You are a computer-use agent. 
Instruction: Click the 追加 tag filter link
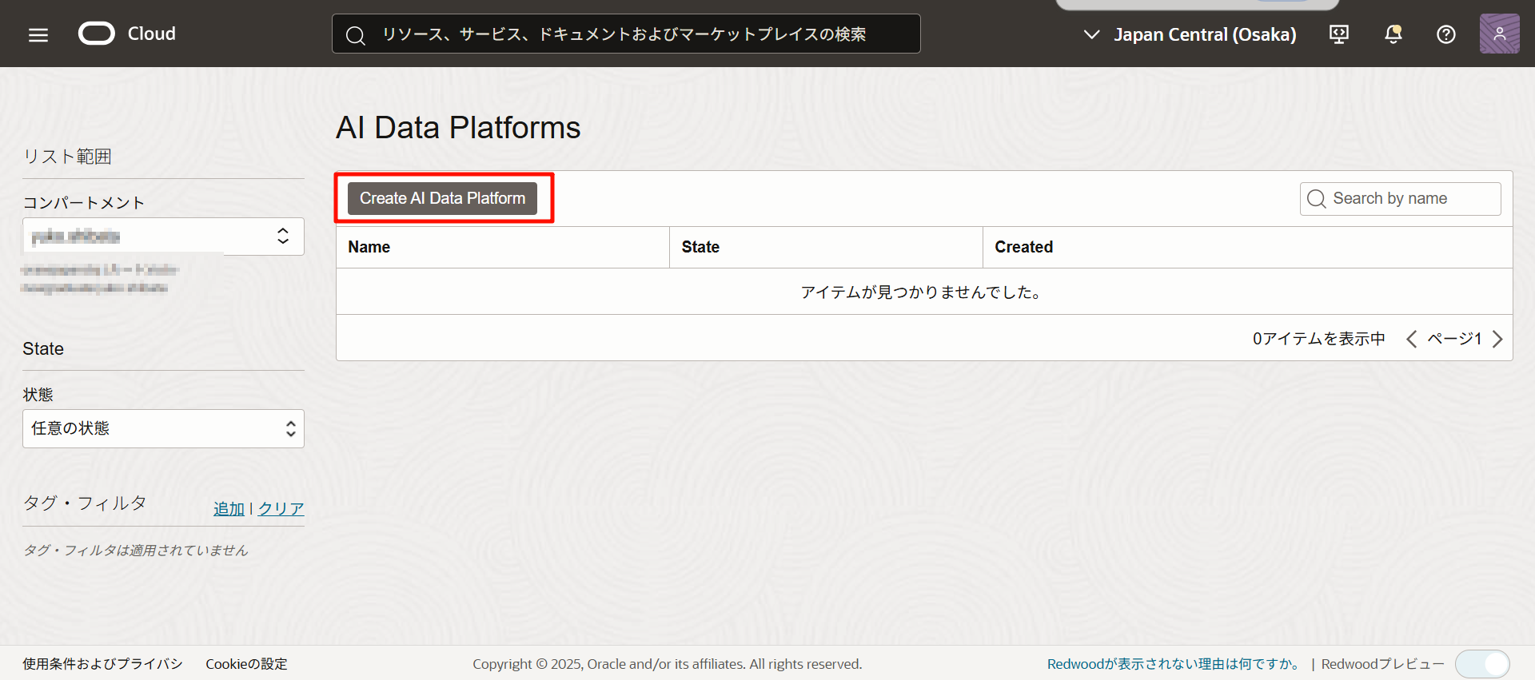229,508
